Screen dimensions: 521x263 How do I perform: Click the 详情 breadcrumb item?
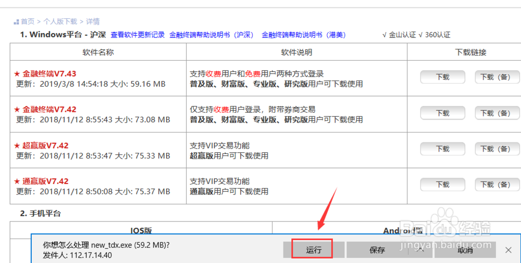tap(93, 21)
